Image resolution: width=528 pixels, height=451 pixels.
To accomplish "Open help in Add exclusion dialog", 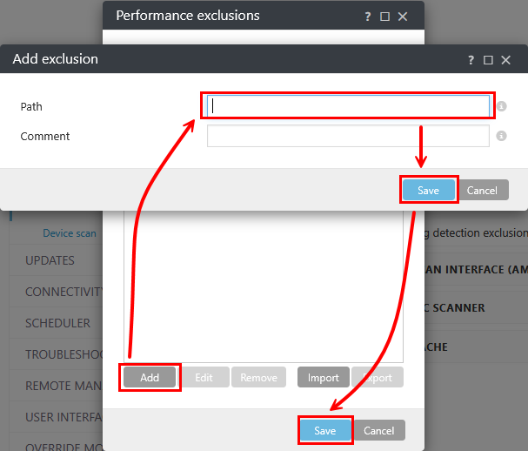I will click(471, 60).
